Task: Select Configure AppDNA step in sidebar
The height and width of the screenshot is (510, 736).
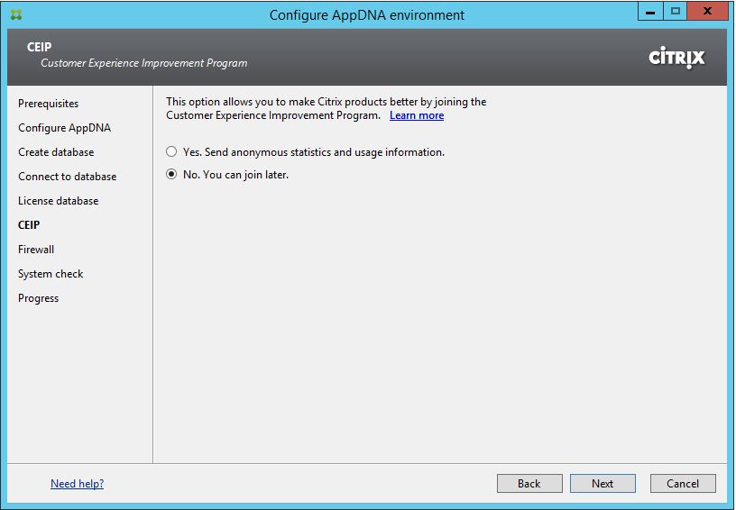Action: pyautogui.click(x=64, y=128)
